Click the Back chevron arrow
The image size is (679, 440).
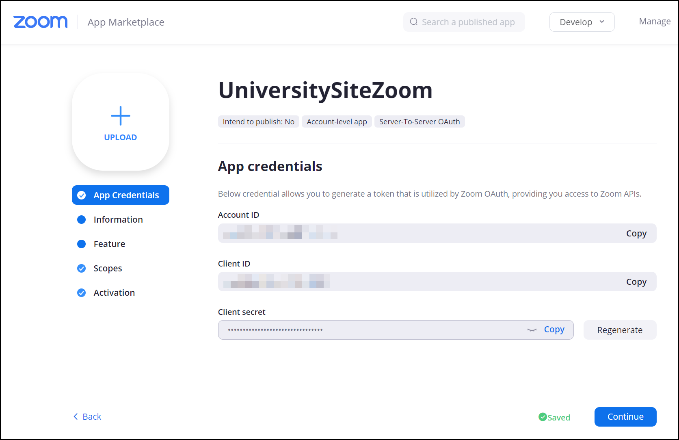[x=76, y=416]
